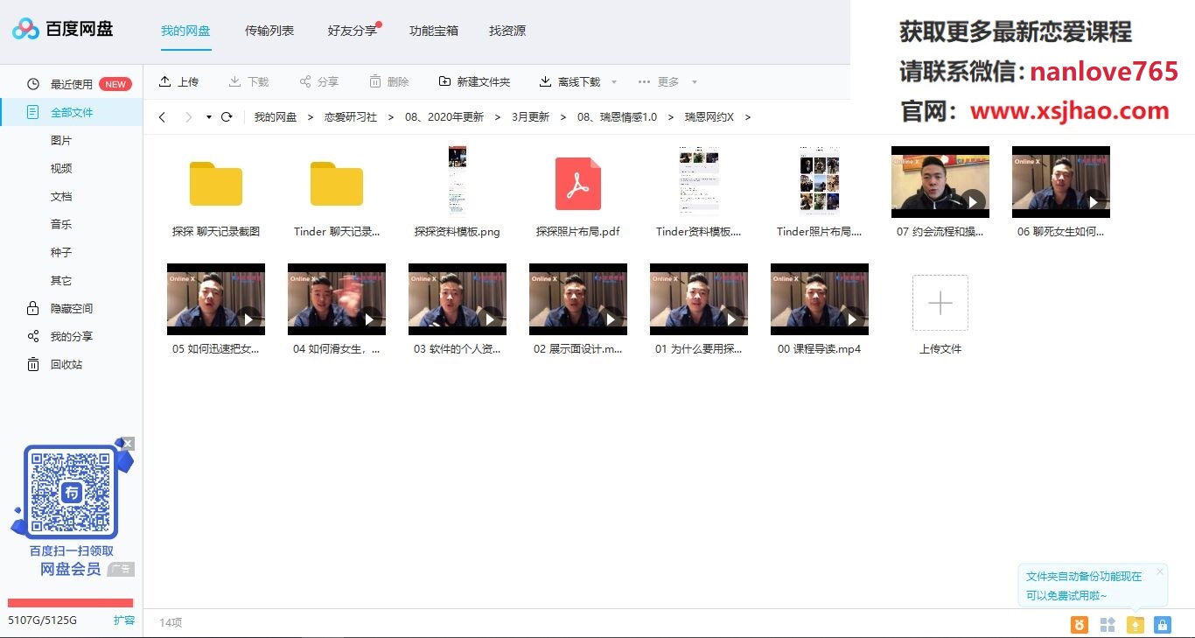Refresh the file list

pyautogui.click(x=227, y=116)
